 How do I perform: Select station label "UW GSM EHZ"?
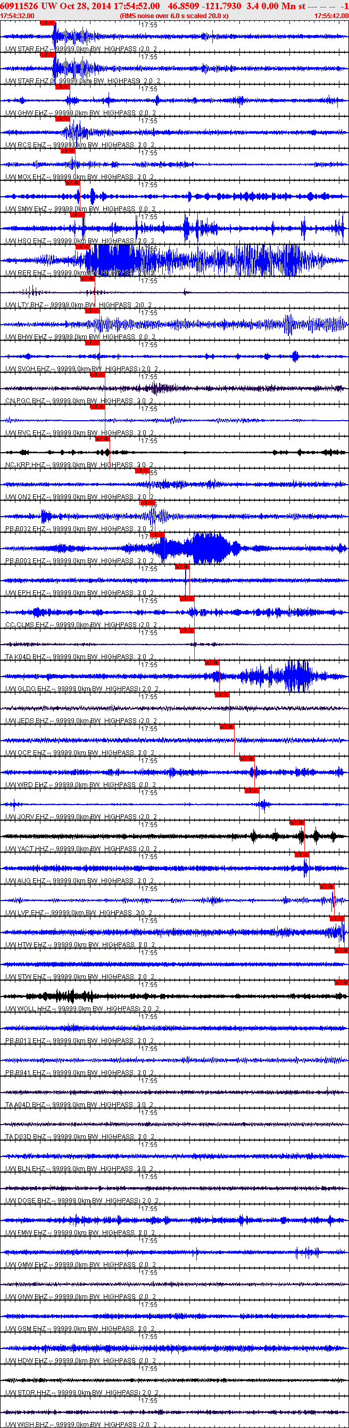(26, 1329)
